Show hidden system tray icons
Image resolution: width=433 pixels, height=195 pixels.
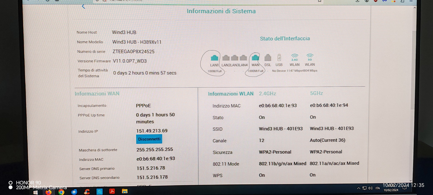click(x=359, y=188)
